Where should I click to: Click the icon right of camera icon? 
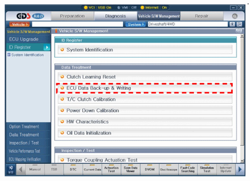(x=239, y=24)
